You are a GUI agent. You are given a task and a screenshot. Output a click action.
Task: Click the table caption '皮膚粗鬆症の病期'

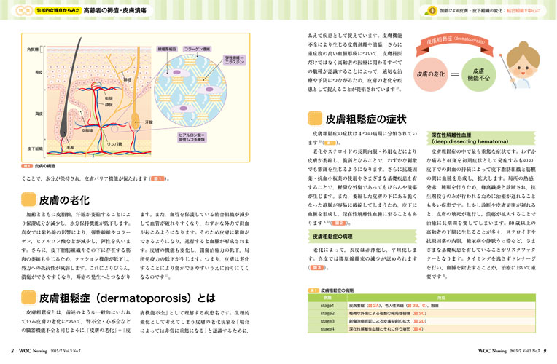[x=337, y=290]
